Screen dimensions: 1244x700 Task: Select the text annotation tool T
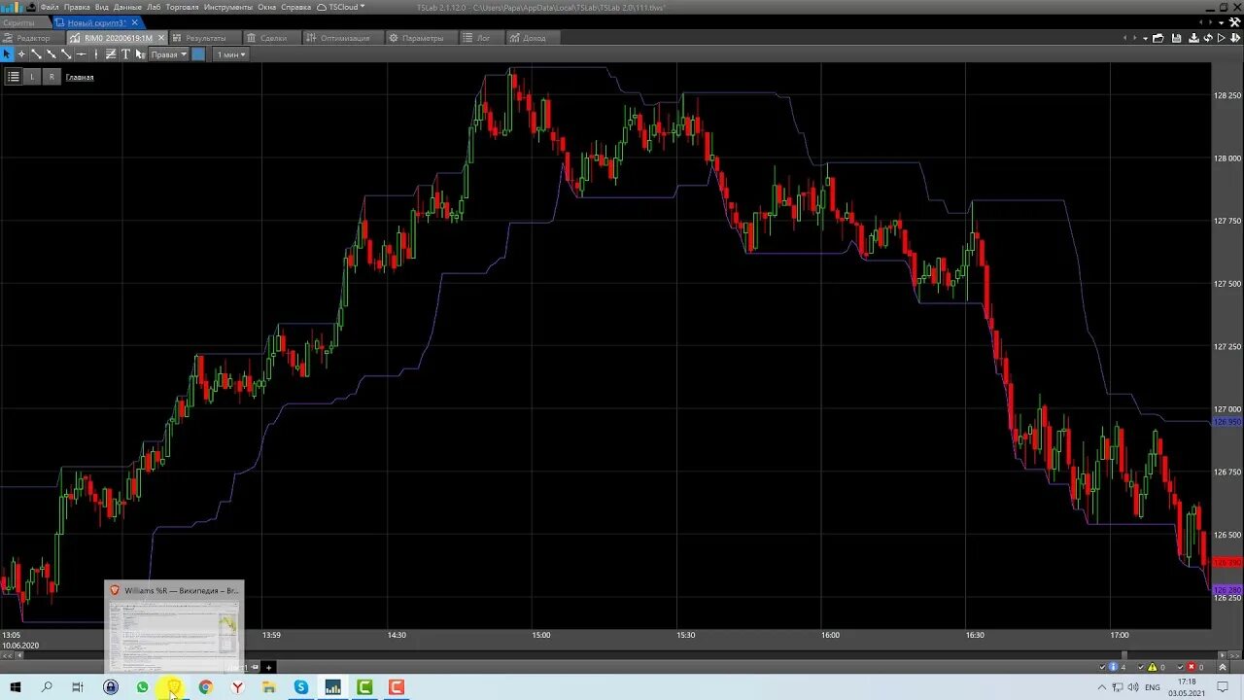click(126, 53)
